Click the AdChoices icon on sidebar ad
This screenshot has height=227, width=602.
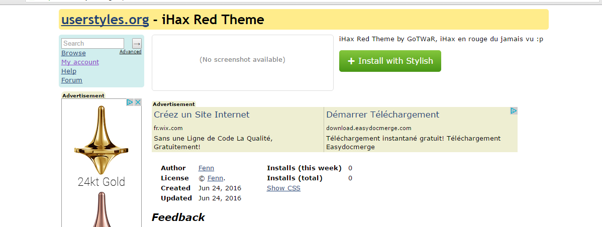tap(130, 102)
